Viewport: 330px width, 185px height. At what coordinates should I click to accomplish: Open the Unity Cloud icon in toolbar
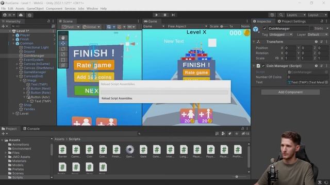point(21,15)
